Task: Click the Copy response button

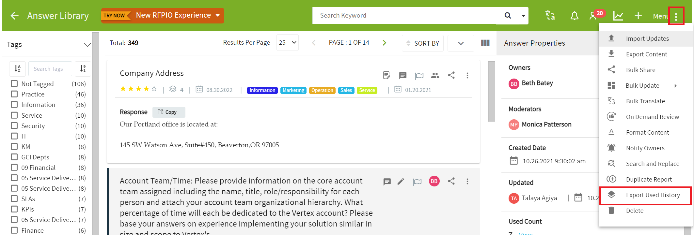Action: 168,112
